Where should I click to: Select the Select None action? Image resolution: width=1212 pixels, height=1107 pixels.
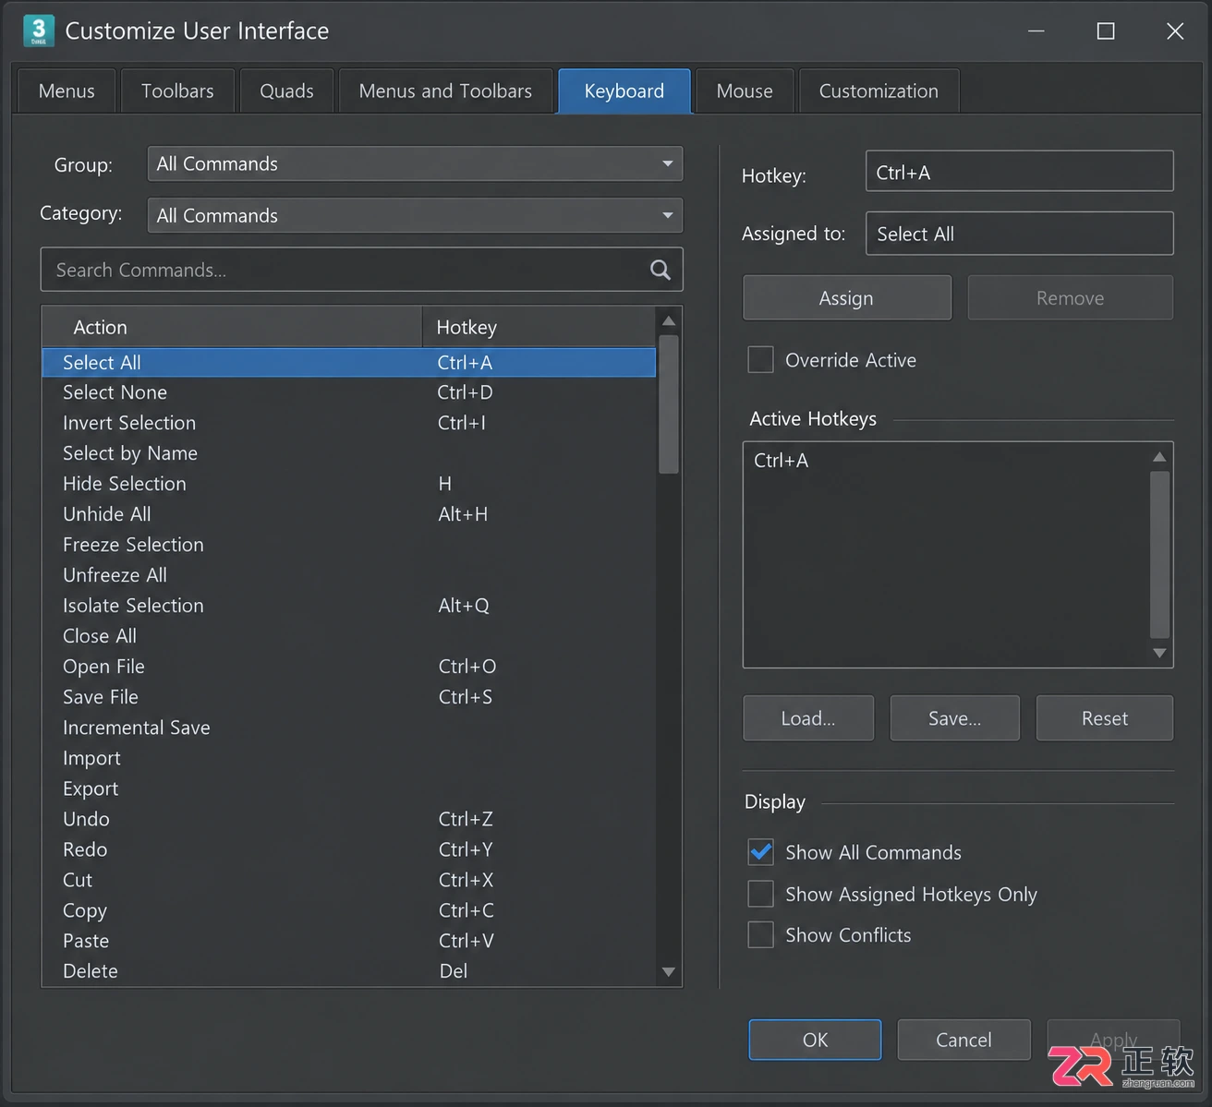(x=349, y=392)
